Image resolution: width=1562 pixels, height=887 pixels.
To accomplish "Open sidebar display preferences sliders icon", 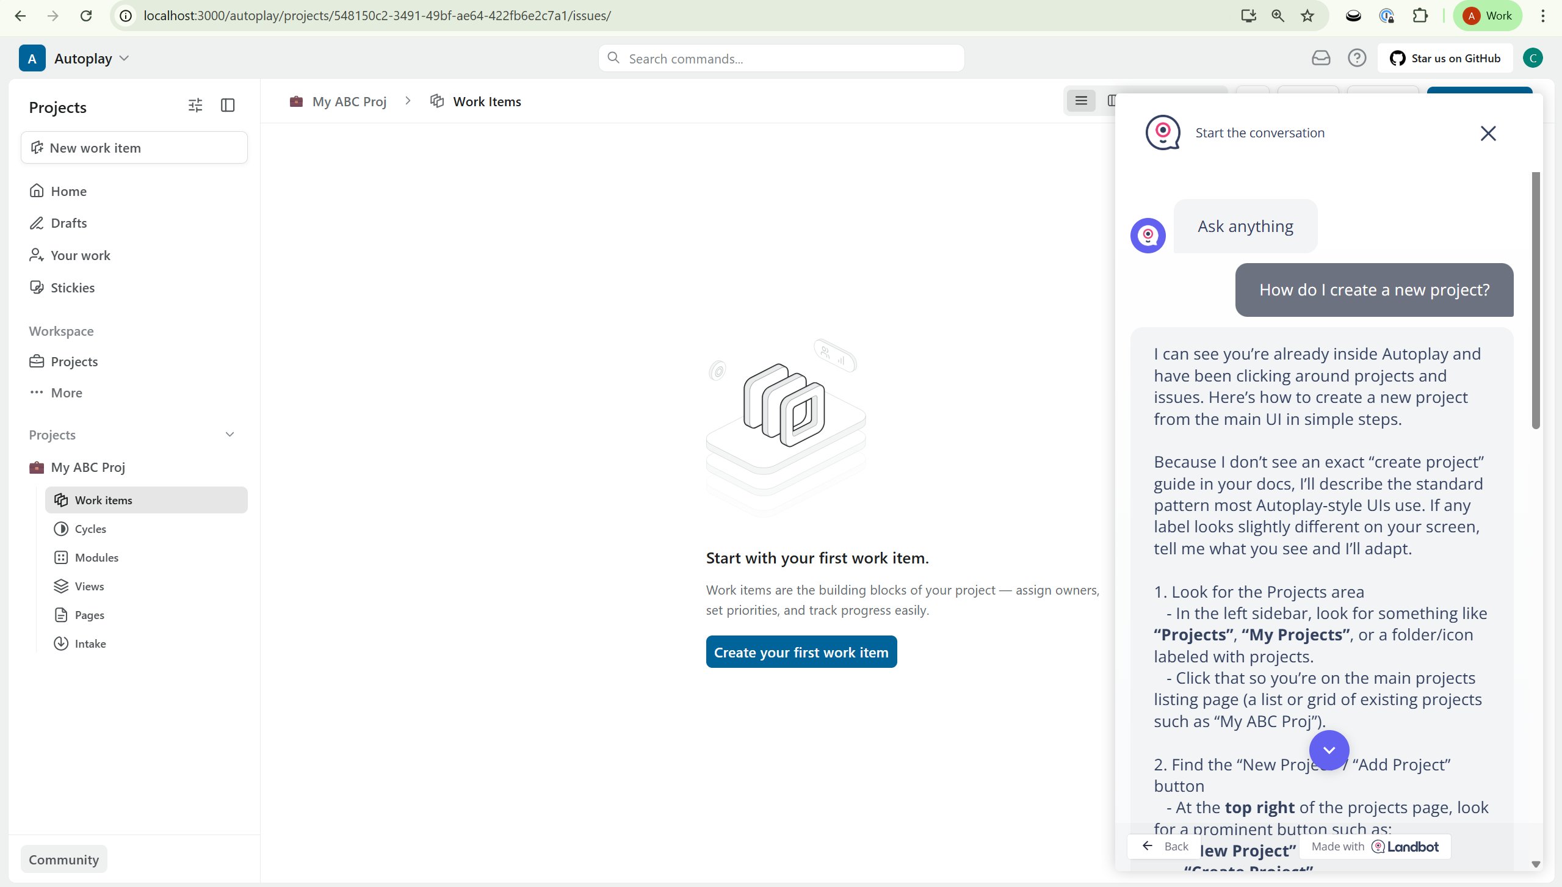I will [195, 106].
